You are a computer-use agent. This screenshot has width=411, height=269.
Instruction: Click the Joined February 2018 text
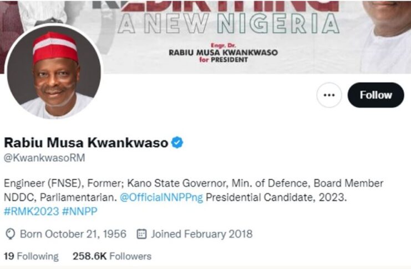(x=201, y=234)
